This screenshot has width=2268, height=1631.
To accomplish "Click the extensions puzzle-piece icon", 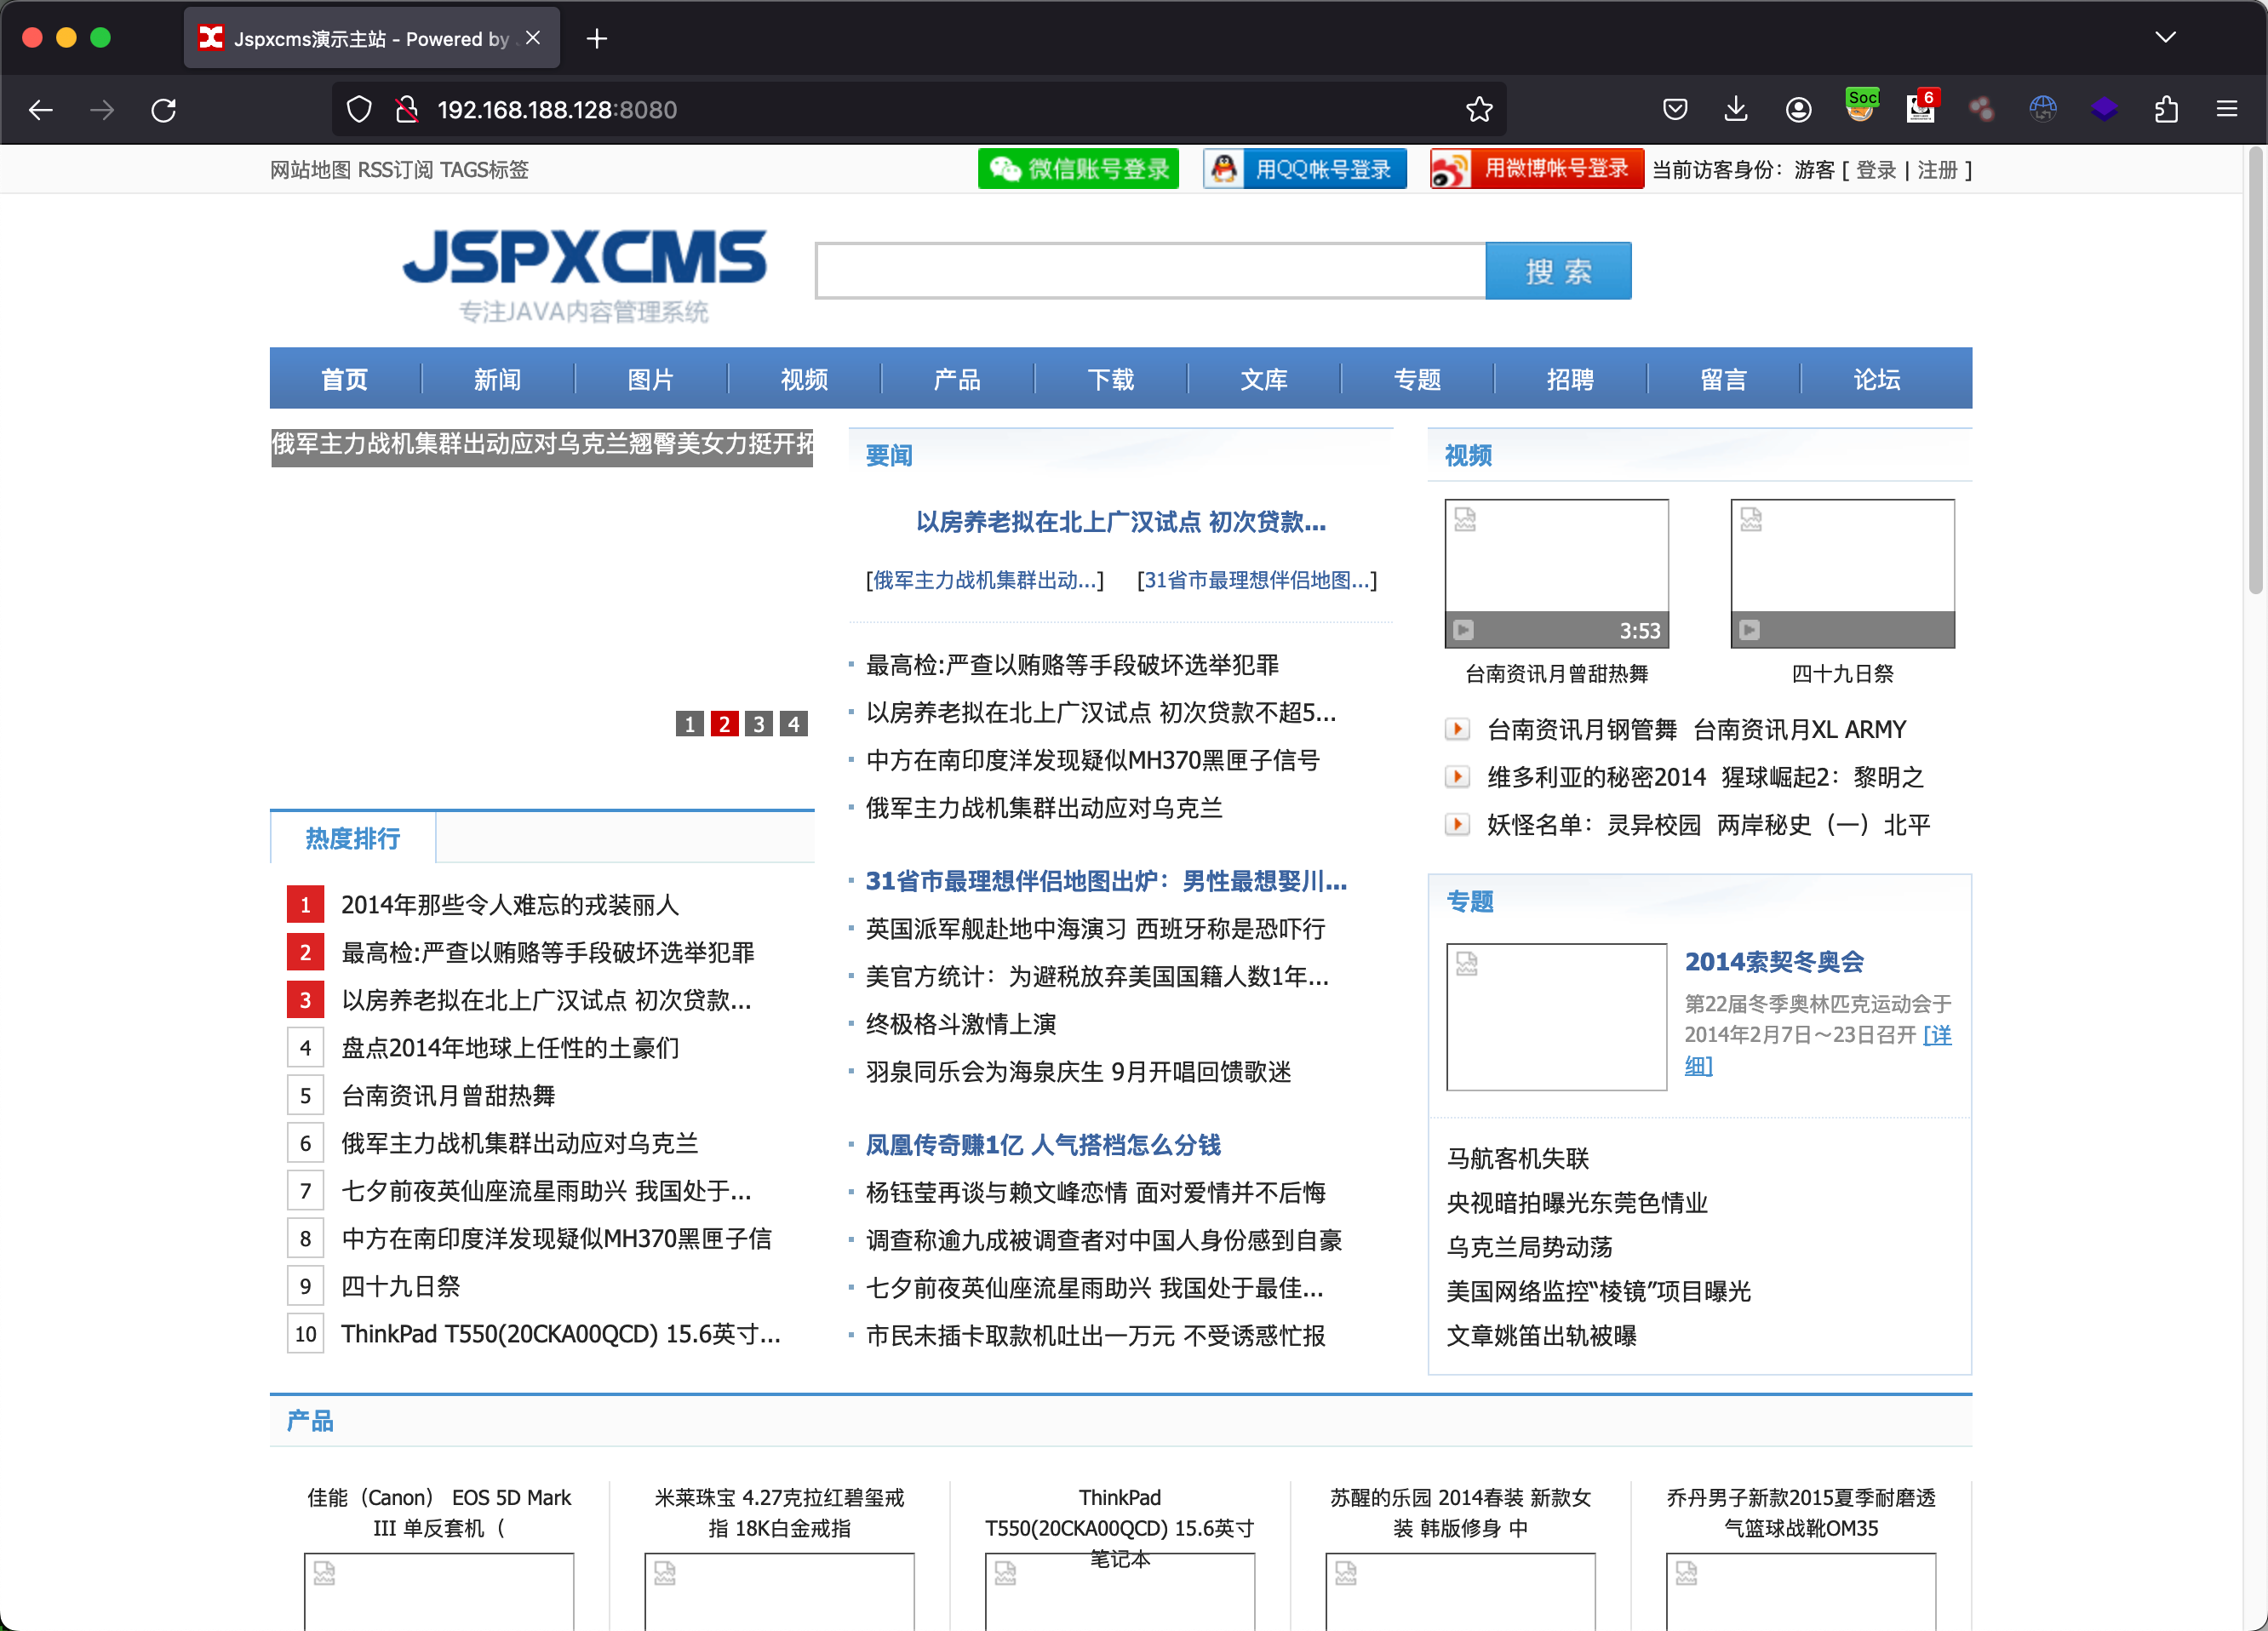I will pyautogui.click(x=2165, y=109).
